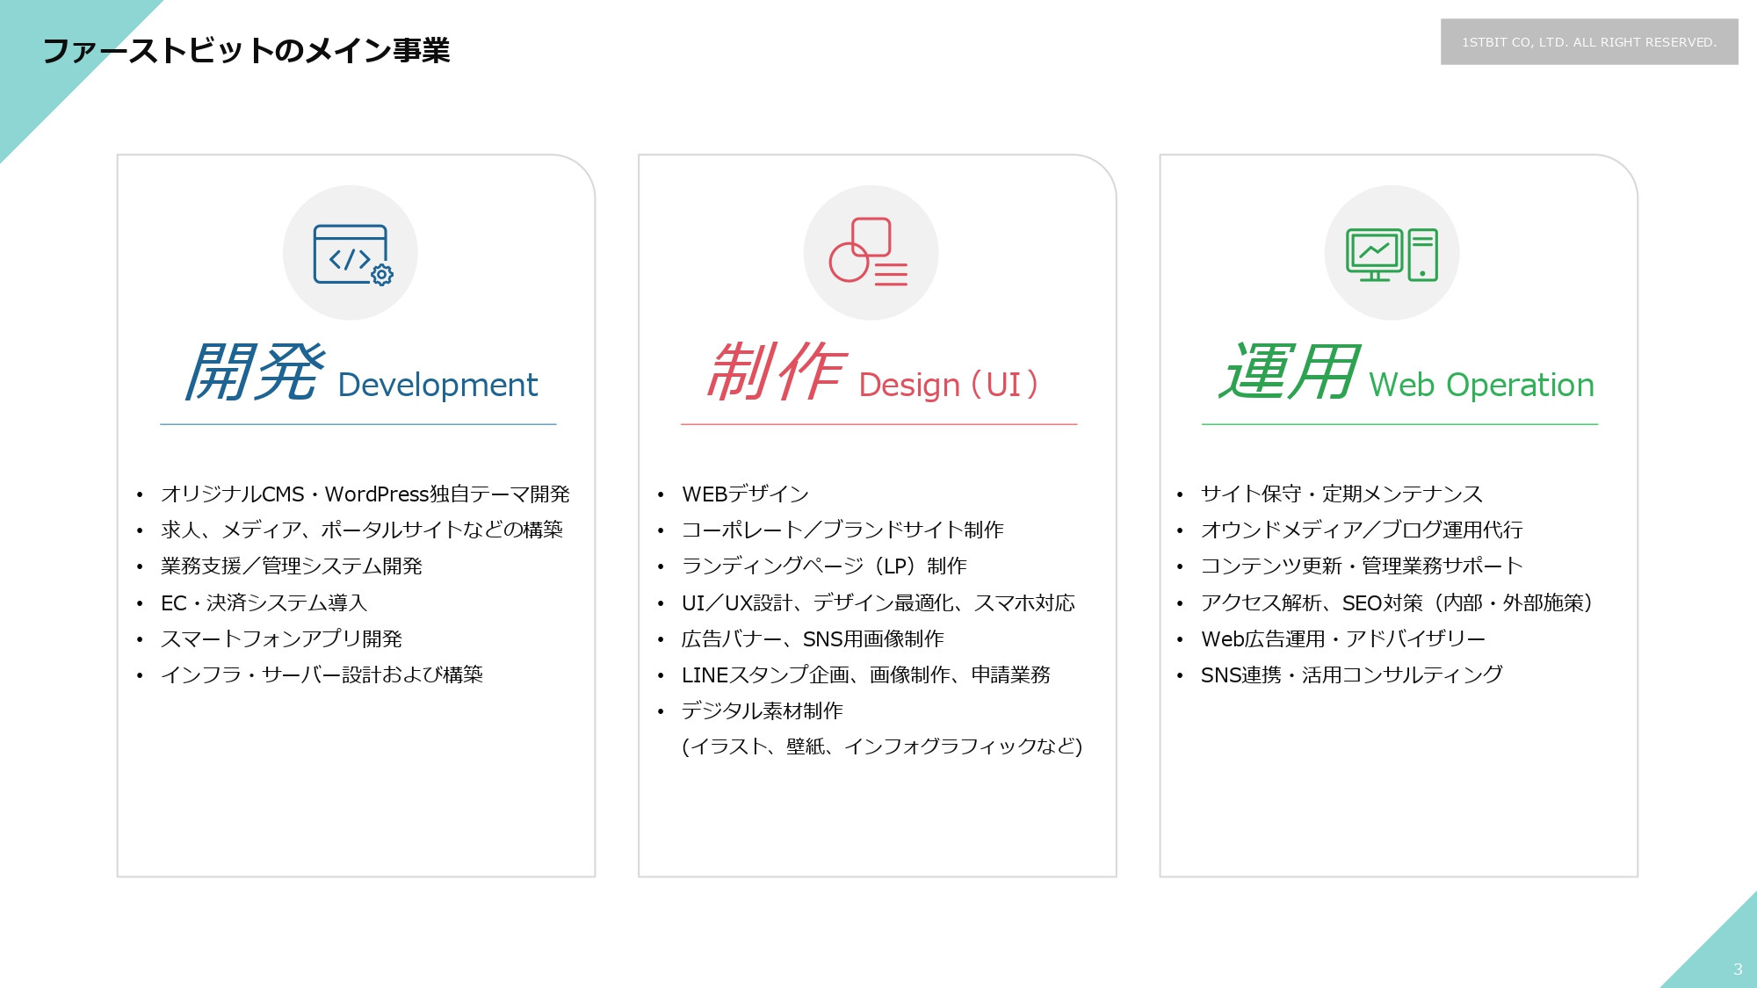Select the gray circle behind the design icon
Viewport: 1757px width, 988px height.
pyautogui.click(x=871, y=252)
